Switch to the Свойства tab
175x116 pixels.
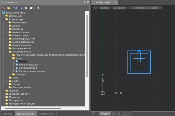click(x=7, y=114)
